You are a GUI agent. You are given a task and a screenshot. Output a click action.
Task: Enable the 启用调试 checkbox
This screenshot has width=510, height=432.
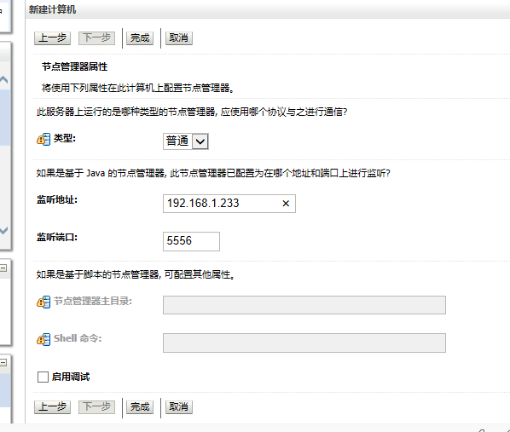43,377
